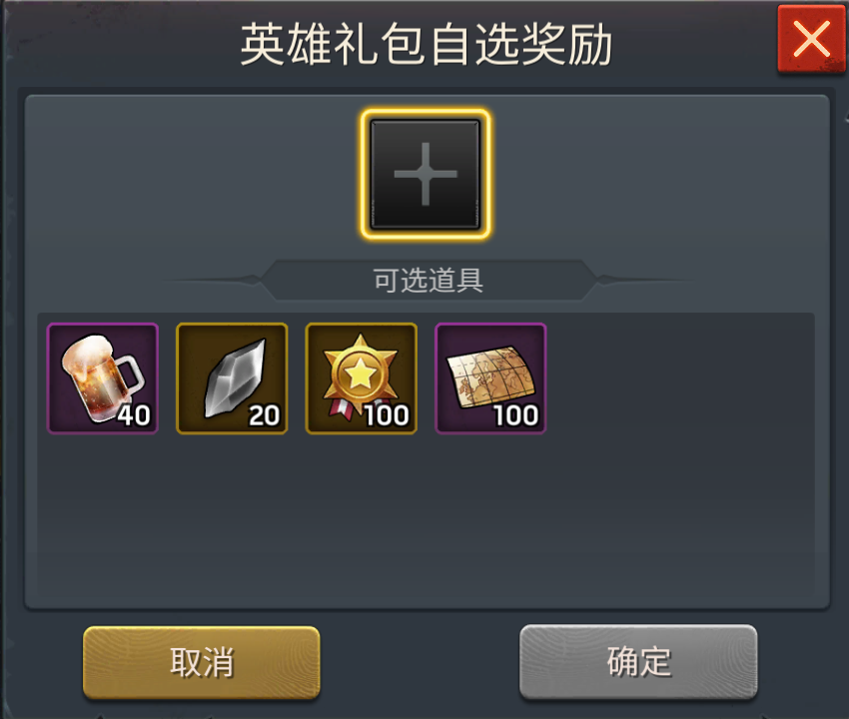Image resolution: width=849 pixels, height=719 pixels.
Task: Click the gold border of the crystal item
Action: pos(232,325)
